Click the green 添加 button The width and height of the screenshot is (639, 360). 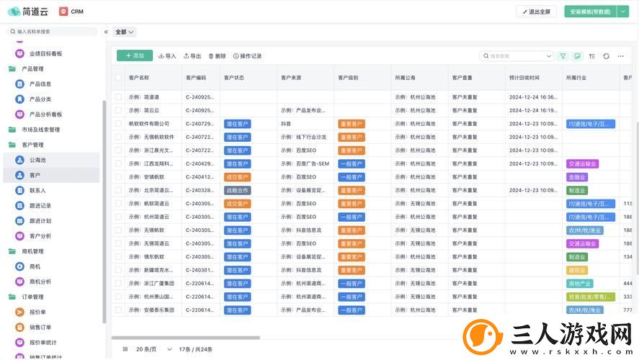tap(135, 55)
